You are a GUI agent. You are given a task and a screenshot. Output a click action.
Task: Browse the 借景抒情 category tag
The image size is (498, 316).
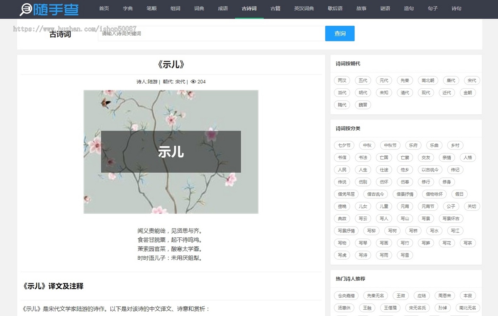[x=405, y=194]
